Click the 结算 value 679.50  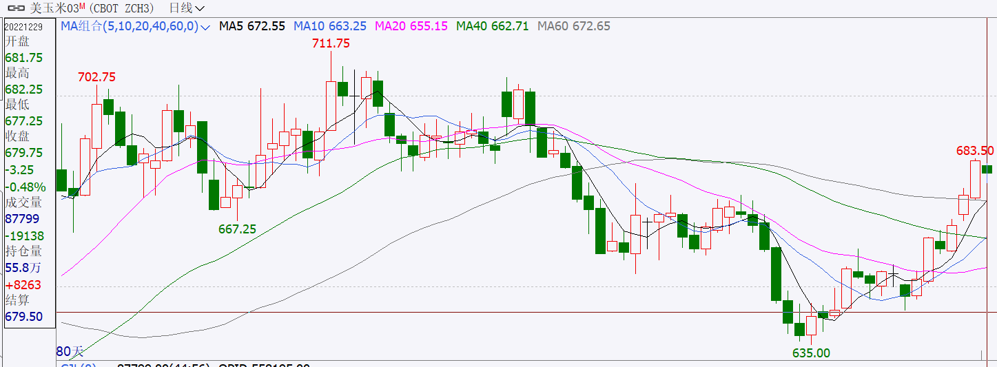(x=24, y=317)
